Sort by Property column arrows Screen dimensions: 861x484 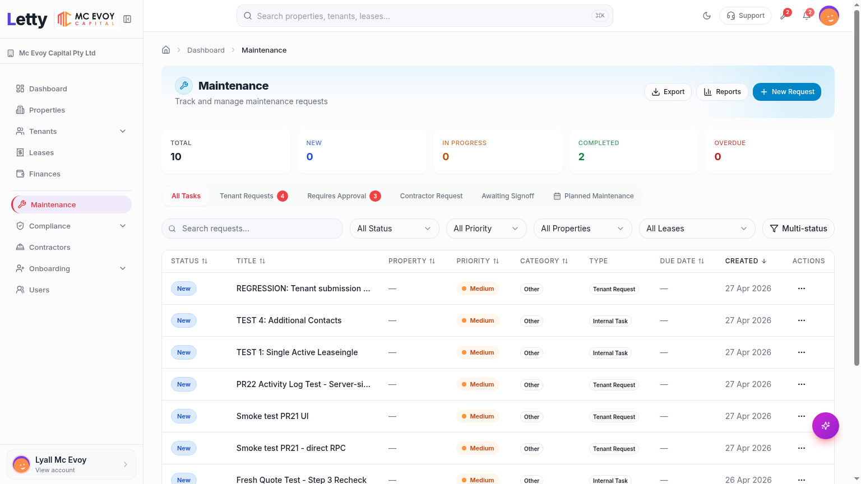[432, 261]
